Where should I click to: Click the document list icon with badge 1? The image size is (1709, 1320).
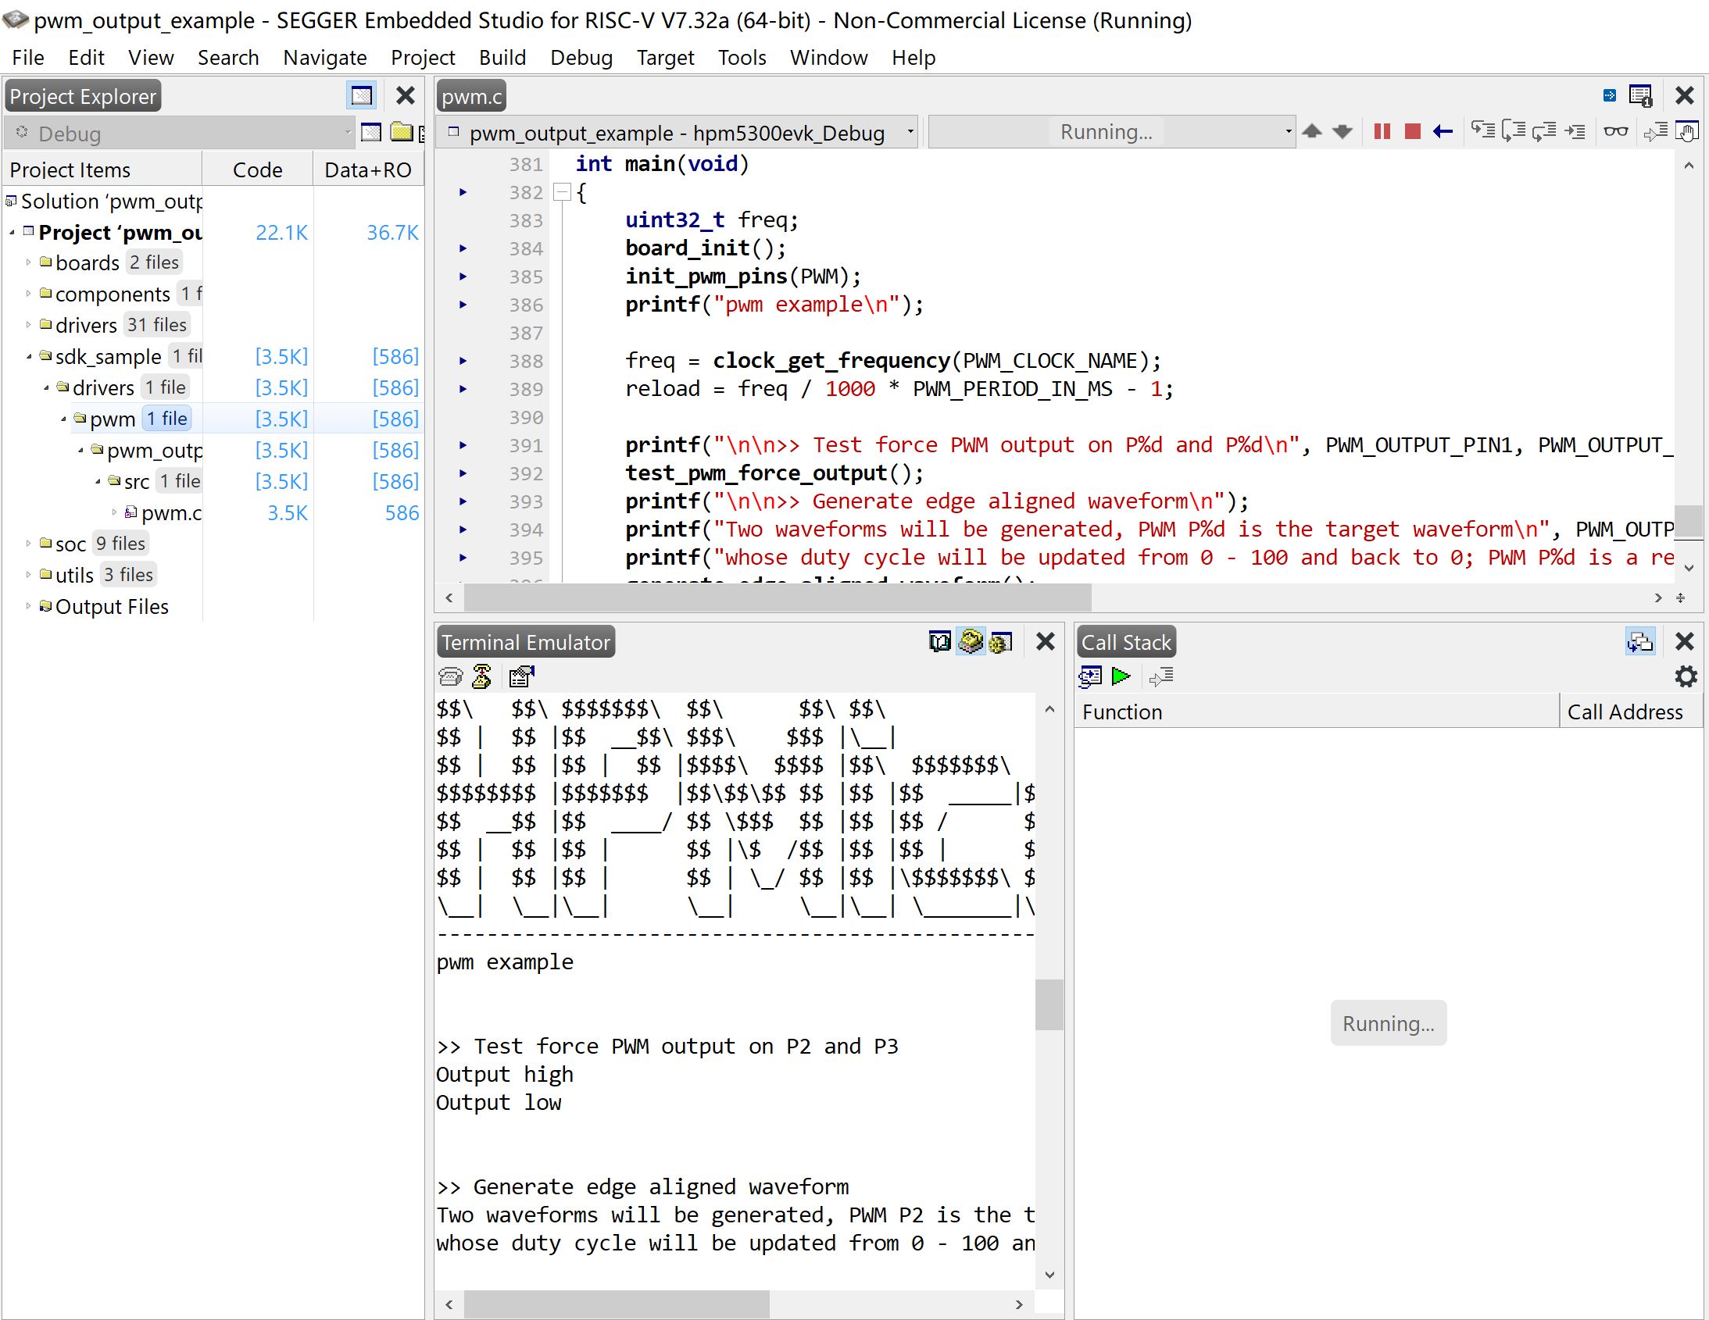pos(1640,95)
